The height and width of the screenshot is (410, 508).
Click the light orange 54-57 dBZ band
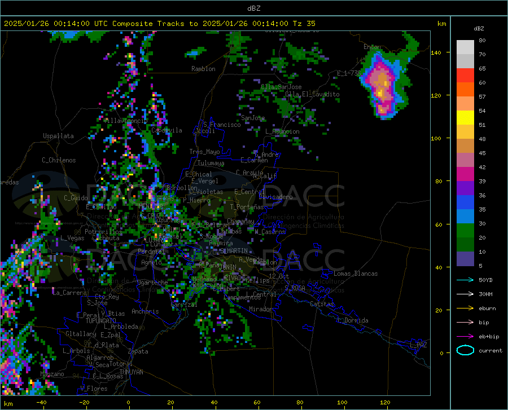click(465, 104)
